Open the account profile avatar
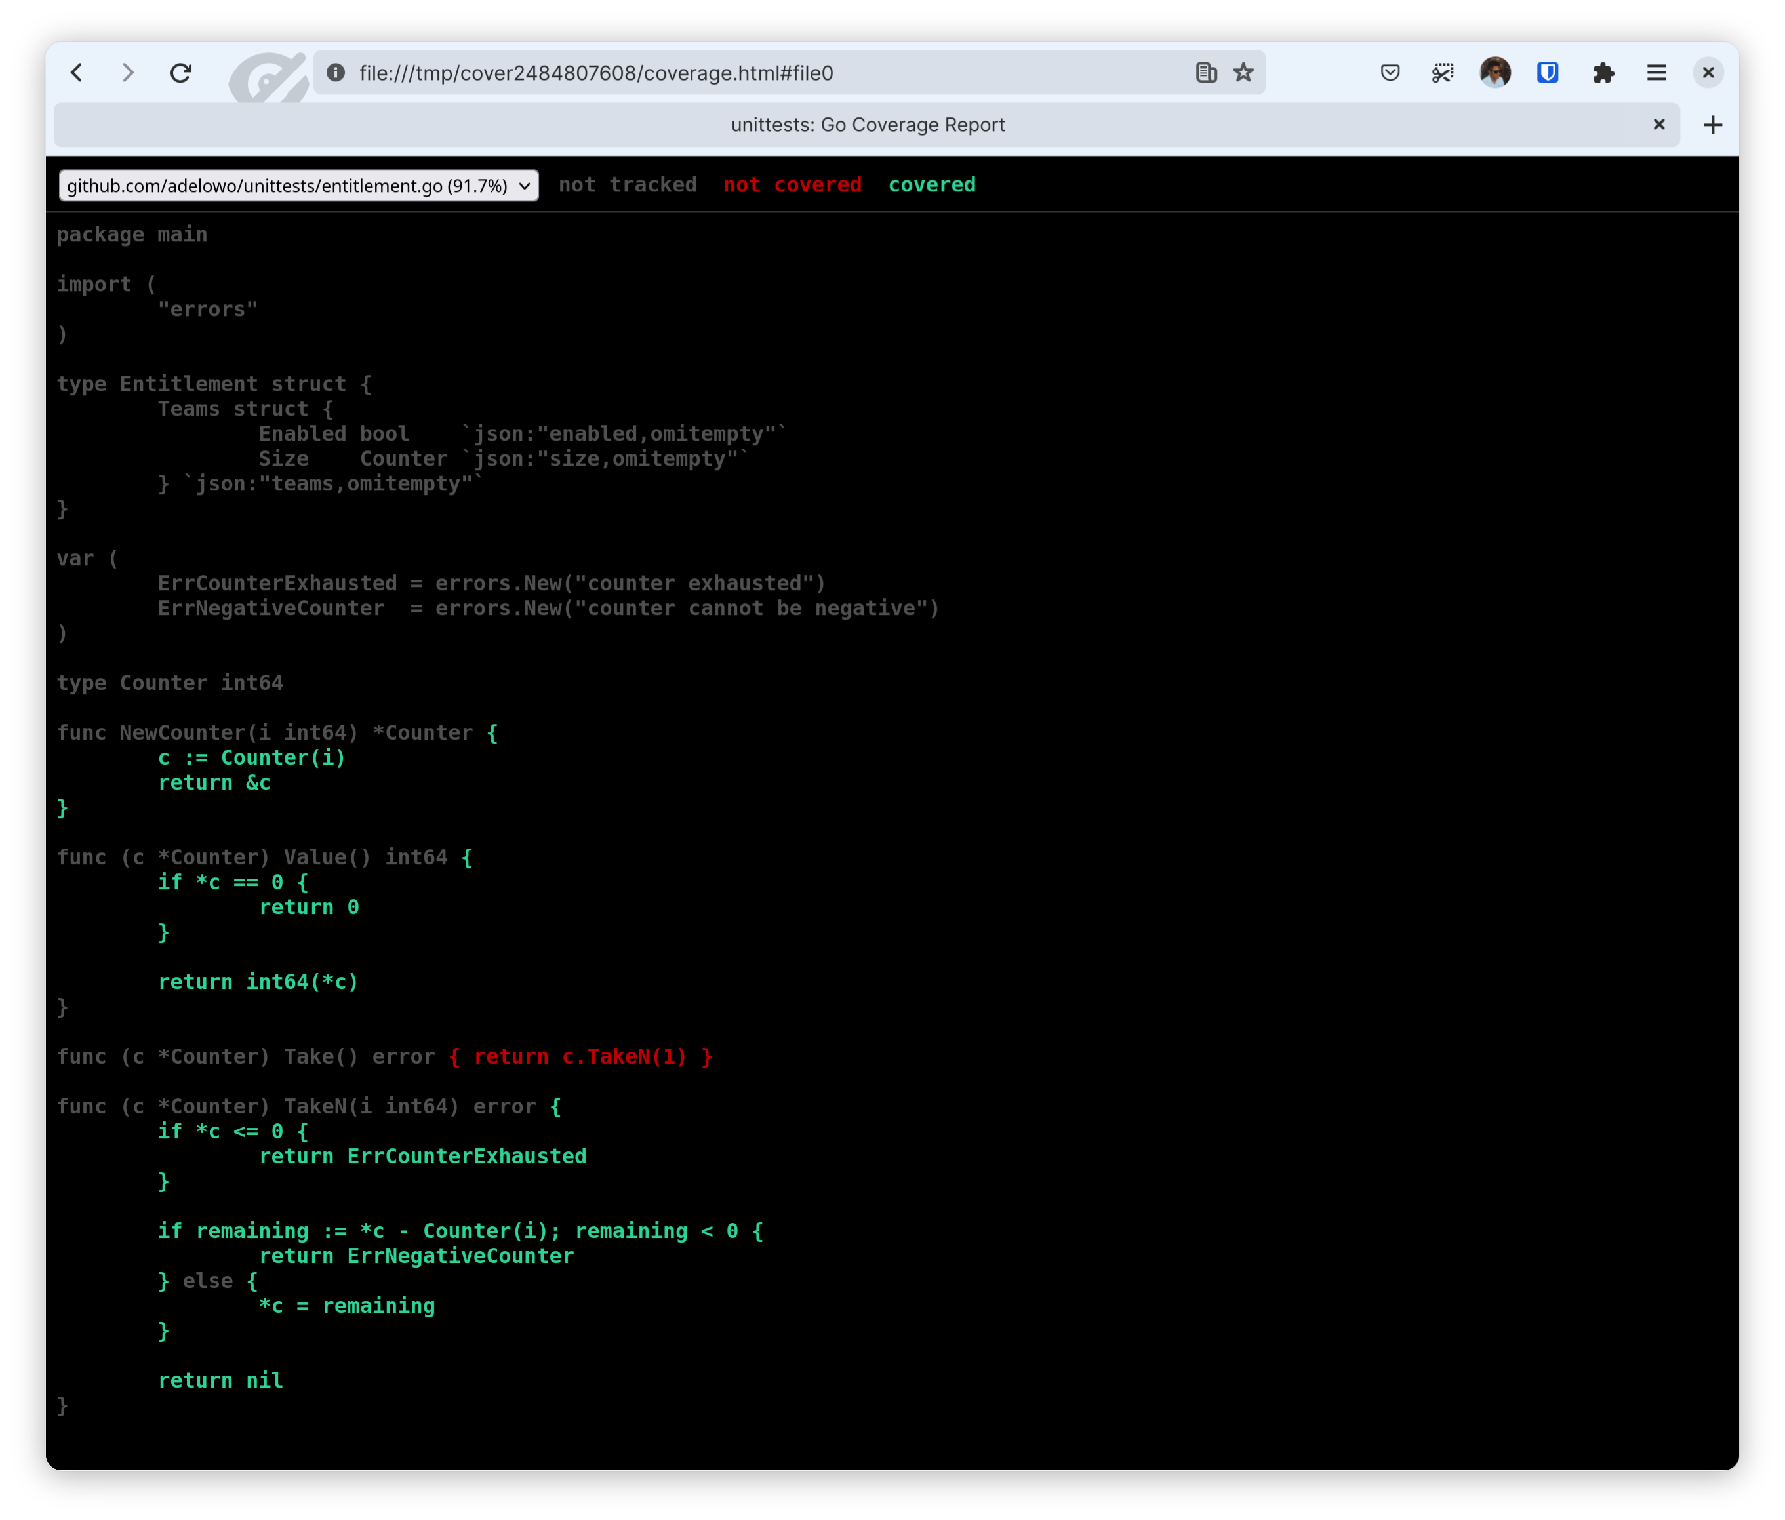Screen dimensions: 1785x1520 (x=1494, y=72)
